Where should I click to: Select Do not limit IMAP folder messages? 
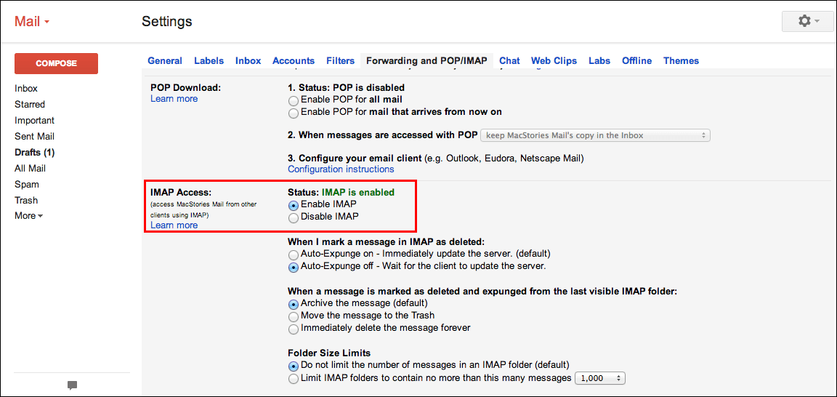click(x=293, y=366)
